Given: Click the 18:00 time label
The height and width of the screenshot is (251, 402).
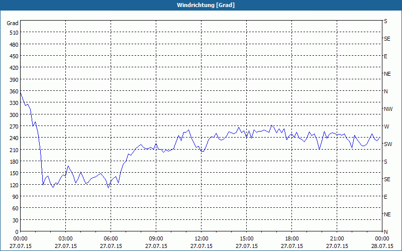Looking at the screenshot, I should click(292, 239).
